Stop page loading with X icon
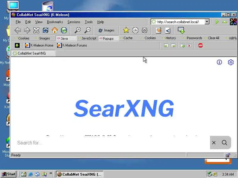The width and height of the screenshot is (238, 178). point(36,30)
